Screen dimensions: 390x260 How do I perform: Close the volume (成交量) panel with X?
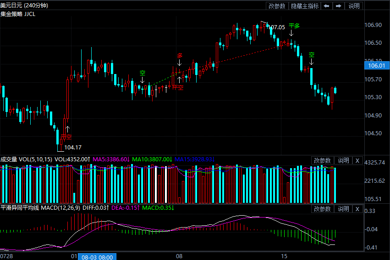click(x=357, y=160)
